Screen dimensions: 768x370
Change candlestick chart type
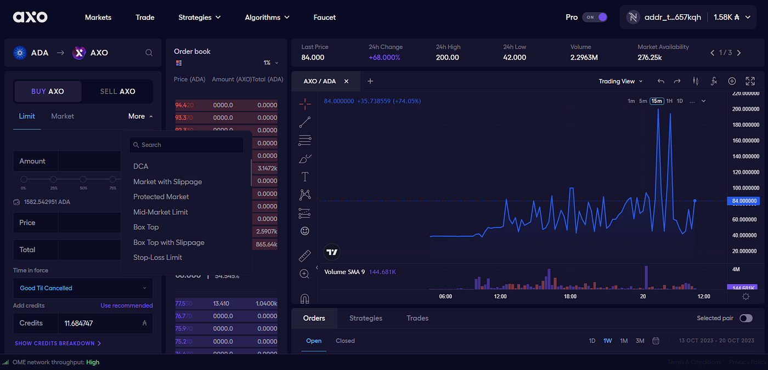pos(696,81)
